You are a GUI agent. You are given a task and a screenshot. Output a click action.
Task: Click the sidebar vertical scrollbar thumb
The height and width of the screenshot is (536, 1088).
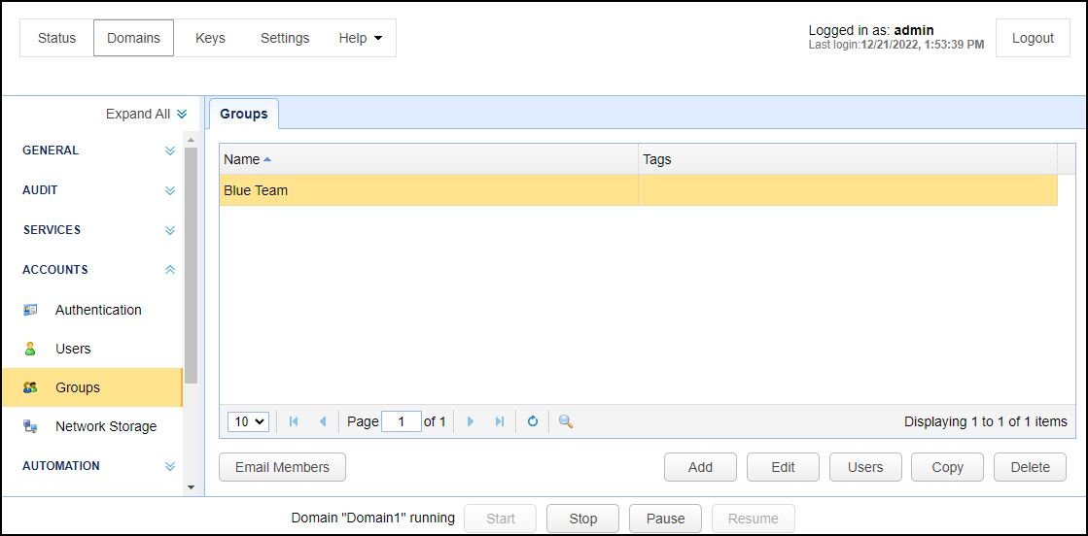(192, 265)
